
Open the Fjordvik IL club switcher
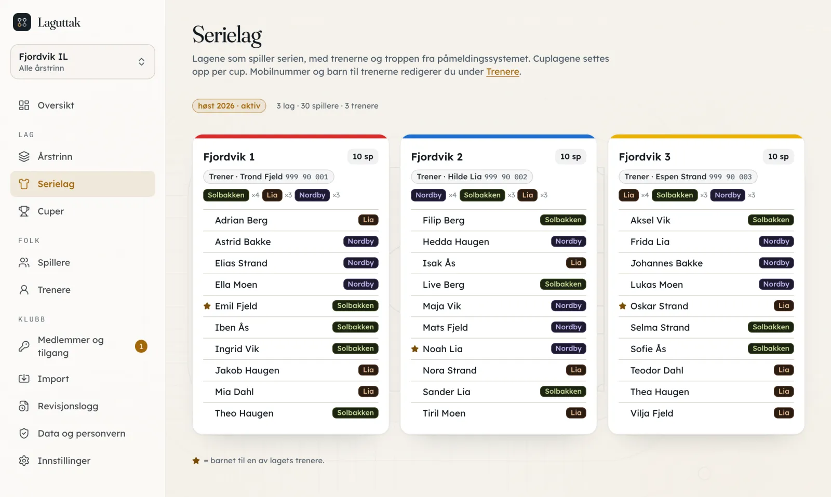click(83, 62)
